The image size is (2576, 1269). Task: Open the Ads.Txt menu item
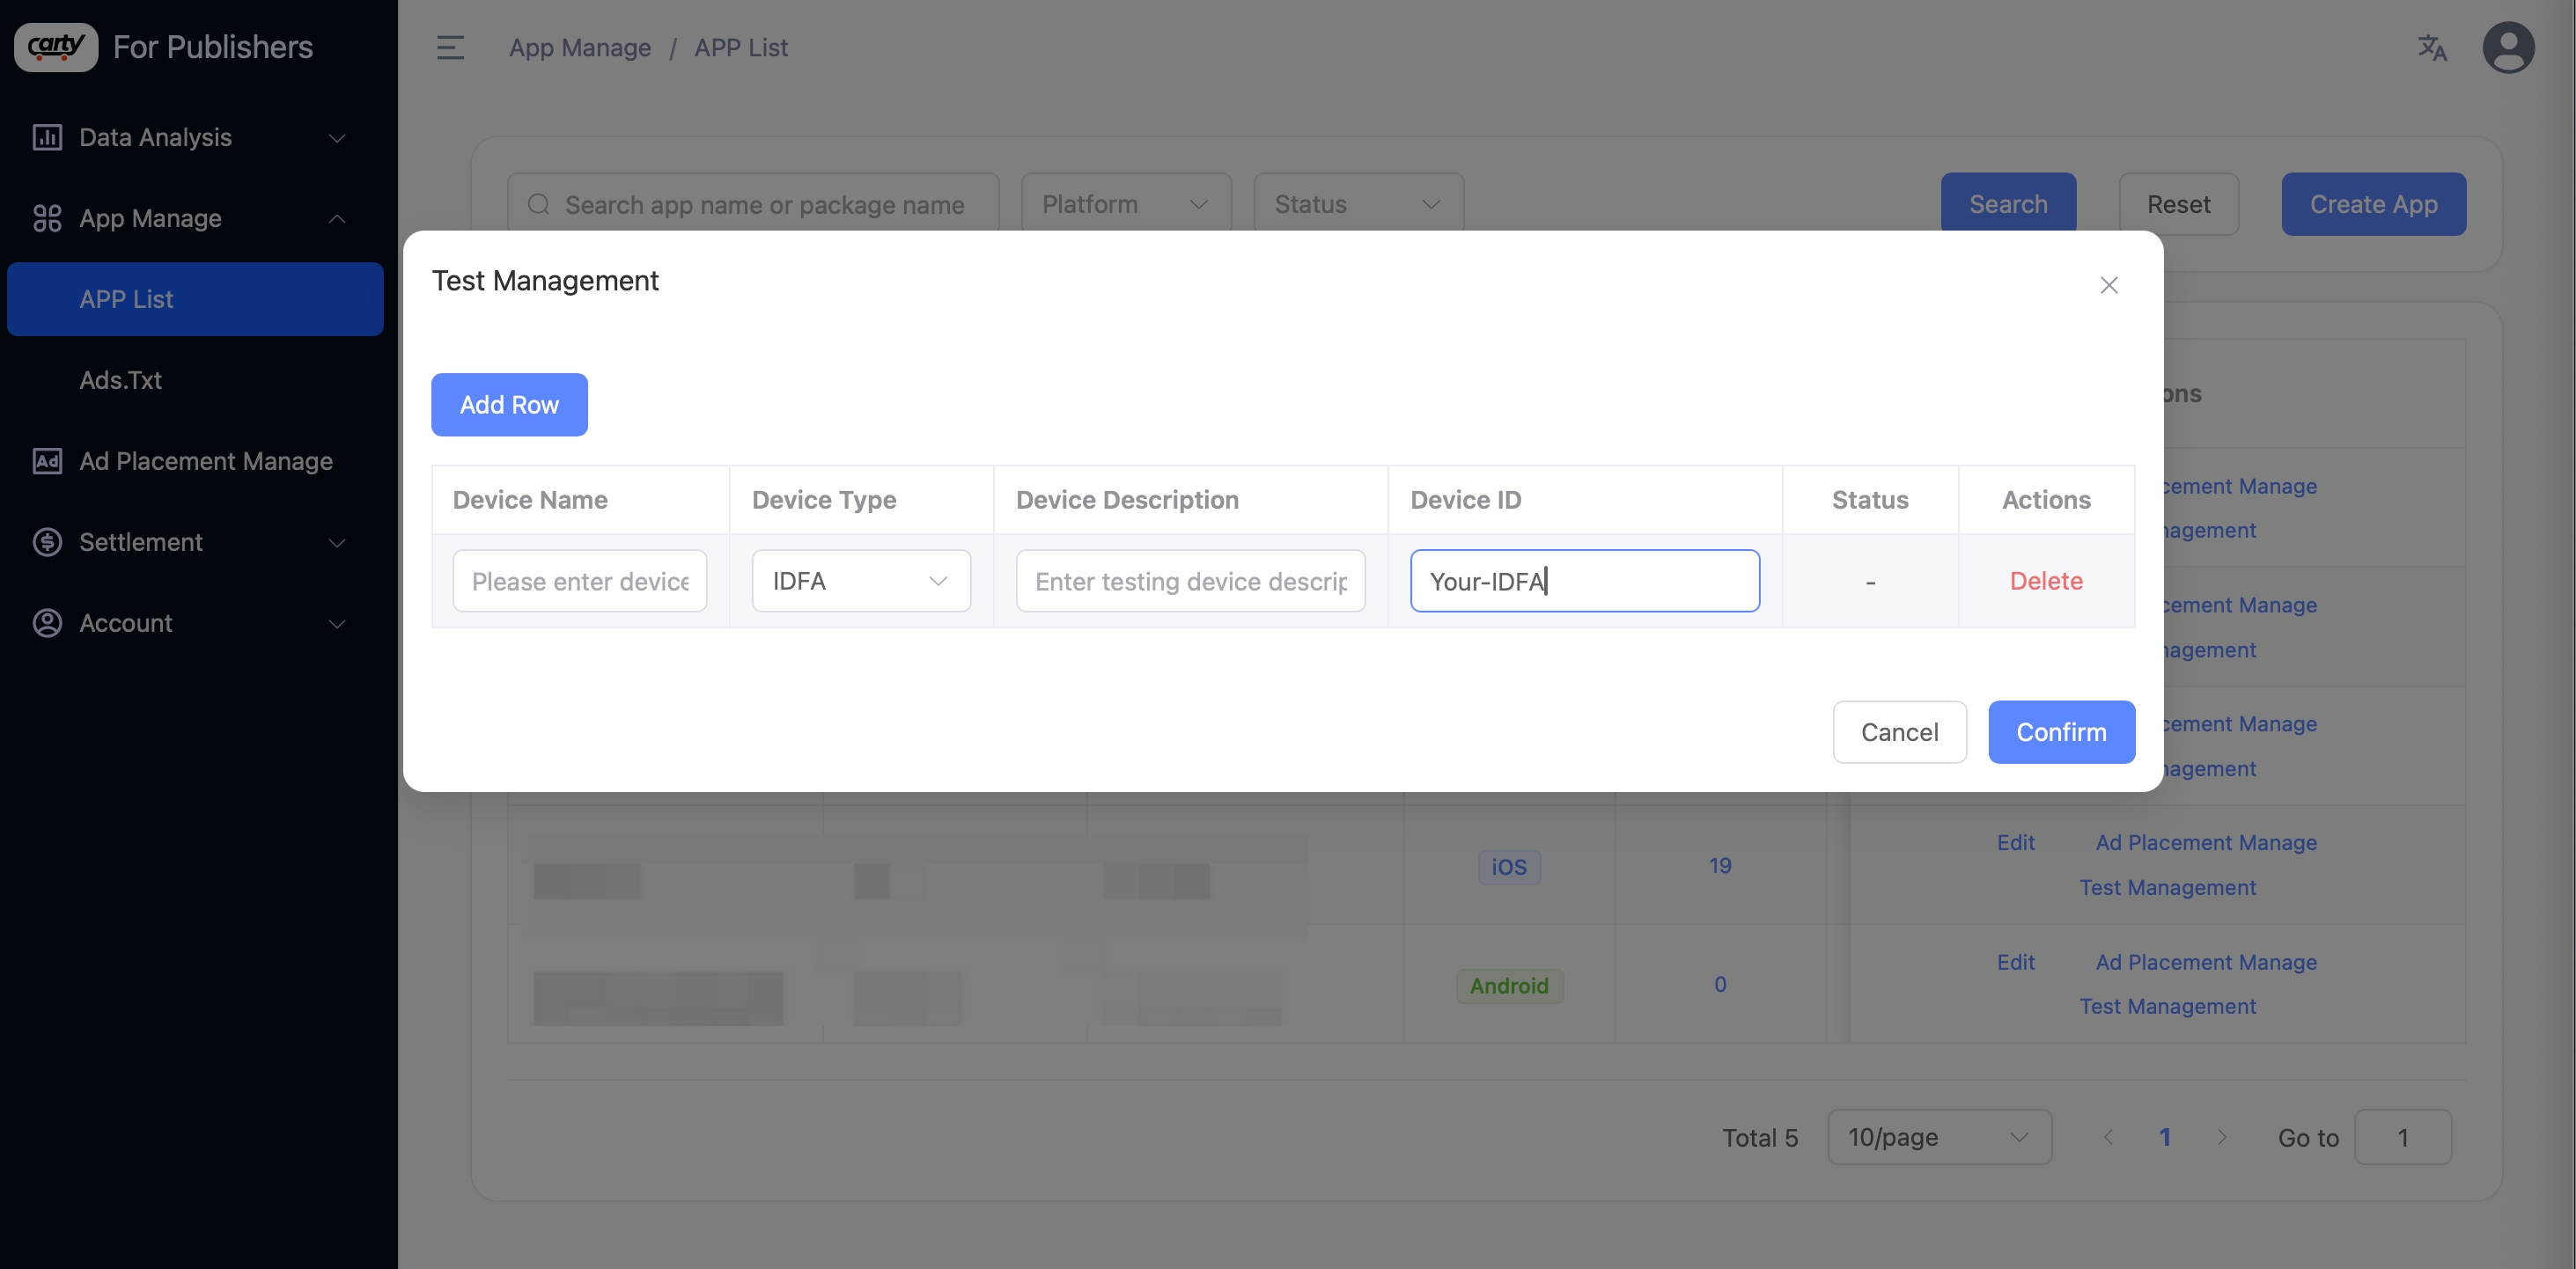click(120, 379)
